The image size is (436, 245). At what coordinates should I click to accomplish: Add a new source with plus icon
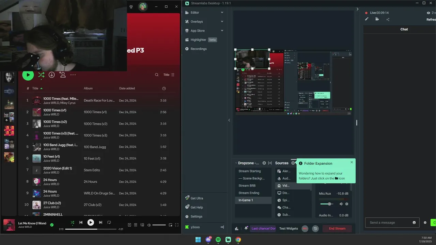(293, 163)
